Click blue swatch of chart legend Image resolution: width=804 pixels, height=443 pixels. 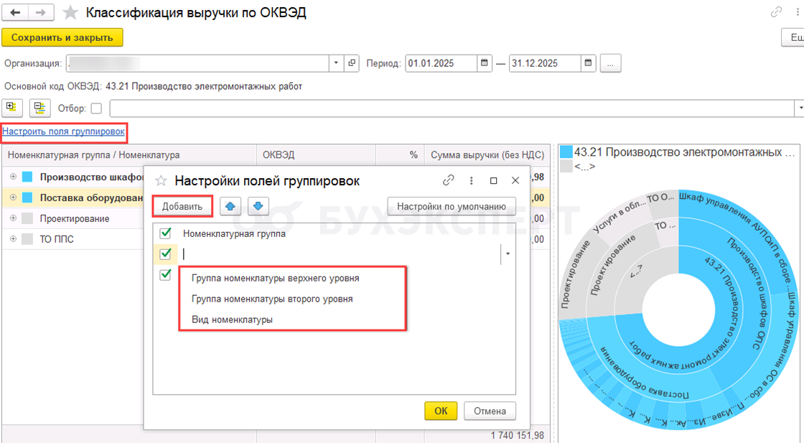click(x=566, y=152)
